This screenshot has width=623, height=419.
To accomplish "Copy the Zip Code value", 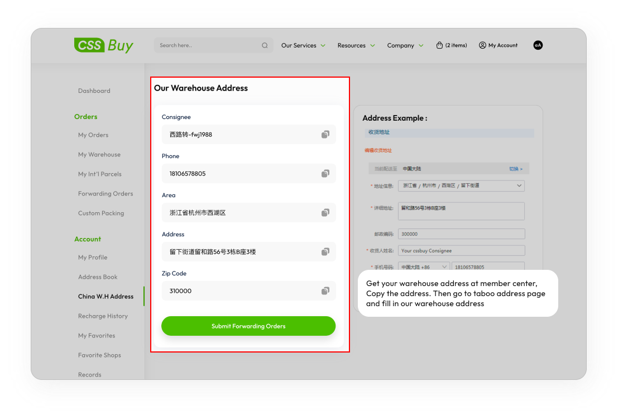I will 325,291.
